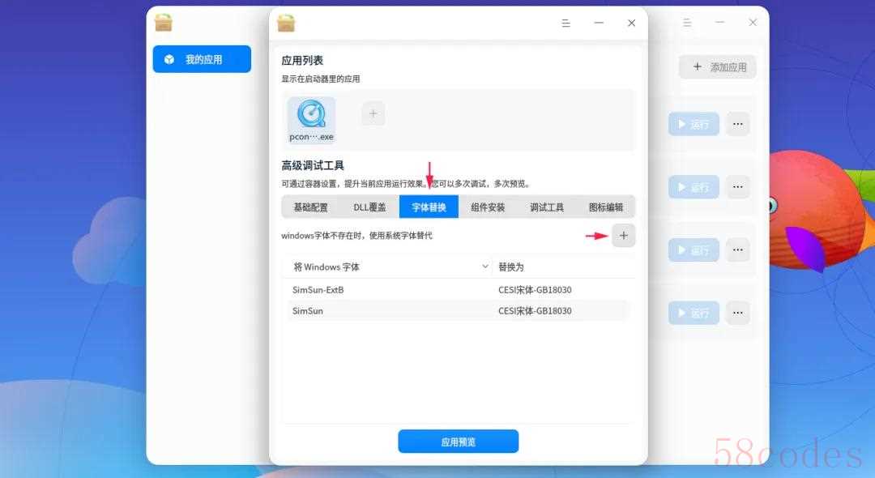
Task: Click the 添加应用 button
Action: 718,67
